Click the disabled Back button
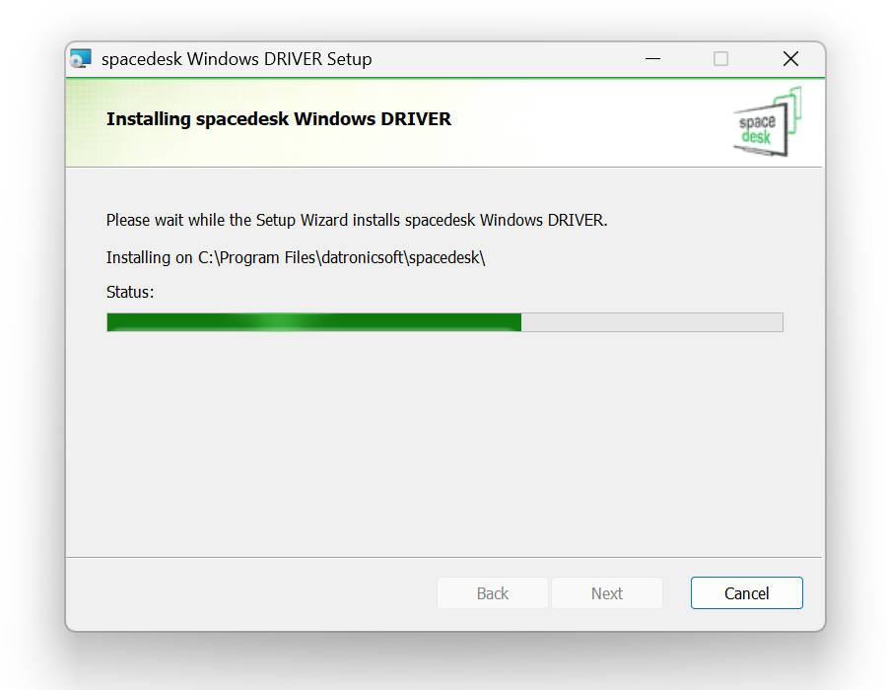 492,592
